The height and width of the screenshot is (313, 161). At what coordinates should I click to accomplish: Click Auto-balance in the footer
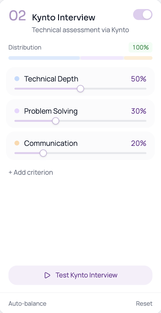click(x=28, y=304)
